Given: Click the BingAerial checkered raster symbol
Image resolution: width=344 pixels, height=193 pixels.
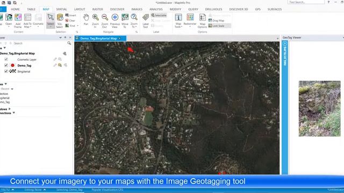Looking at the screenshot, I should pos(12,71).
